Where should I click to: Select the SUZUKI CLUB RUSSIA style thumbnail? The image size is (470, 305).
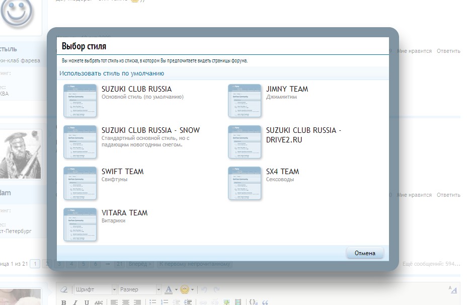(x=80, y=101)
